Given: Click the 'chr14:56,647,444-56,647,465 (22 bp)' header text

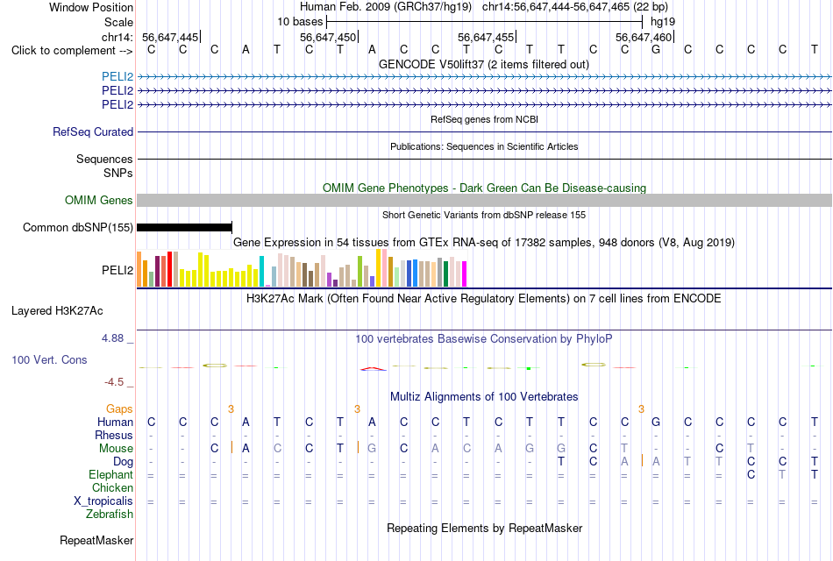Looking at the screenshot, I should pyautogui.click(x=575, y=7).
